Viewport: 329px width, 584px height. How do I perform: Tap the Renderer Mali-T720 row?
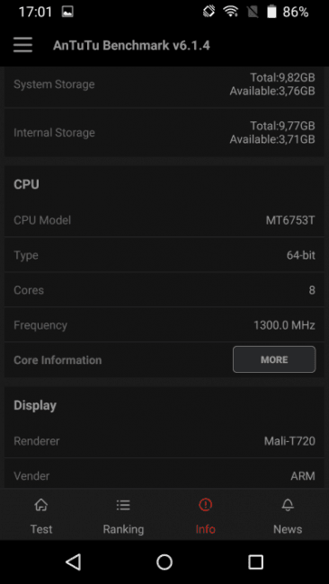click(x=164, y=441)
